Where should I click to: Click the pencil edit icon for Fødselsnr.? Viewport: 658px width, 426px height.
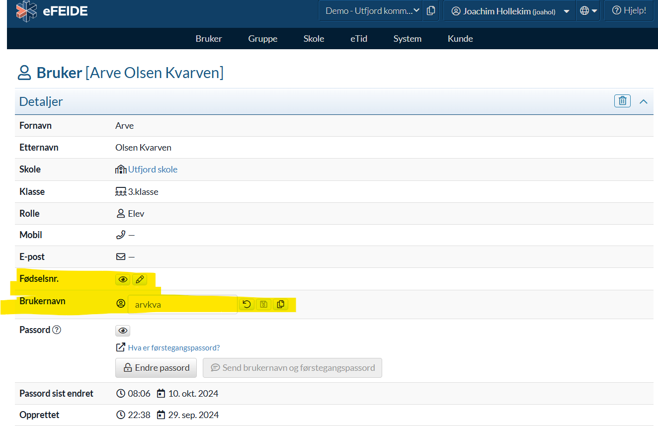pos(140,280)
